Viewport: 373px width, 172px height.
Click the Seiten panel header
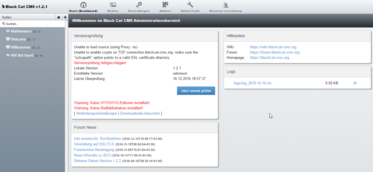[x=28, y=17]
